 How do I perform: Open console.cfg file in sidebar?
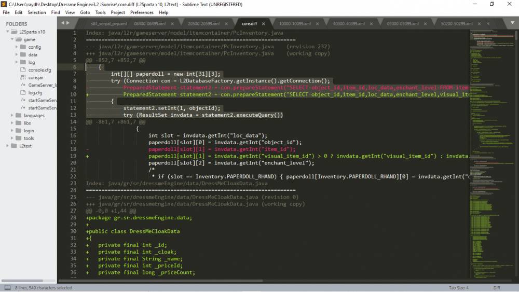point(39,69)
